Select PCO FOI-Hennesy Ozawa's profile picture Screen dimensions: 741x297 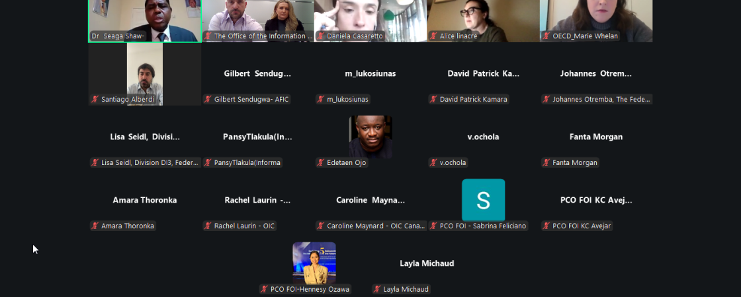tap(314, 263)
